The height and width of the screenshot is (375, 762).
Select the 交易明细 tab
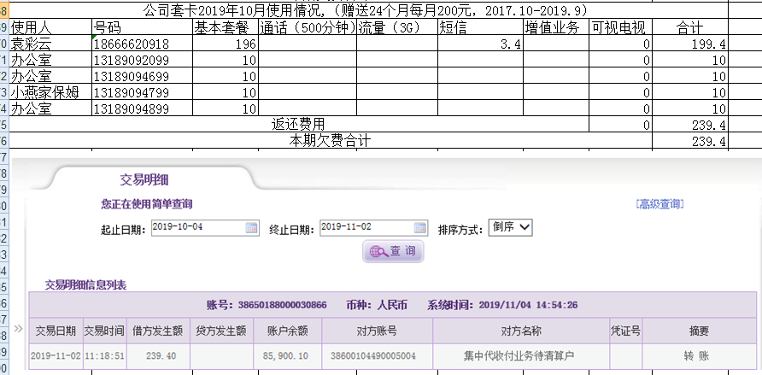(144, 179)
